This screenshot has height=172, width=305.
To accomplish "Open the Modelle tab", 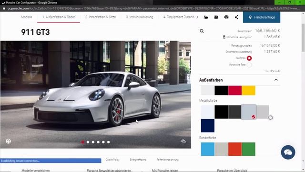I will 27,17.
